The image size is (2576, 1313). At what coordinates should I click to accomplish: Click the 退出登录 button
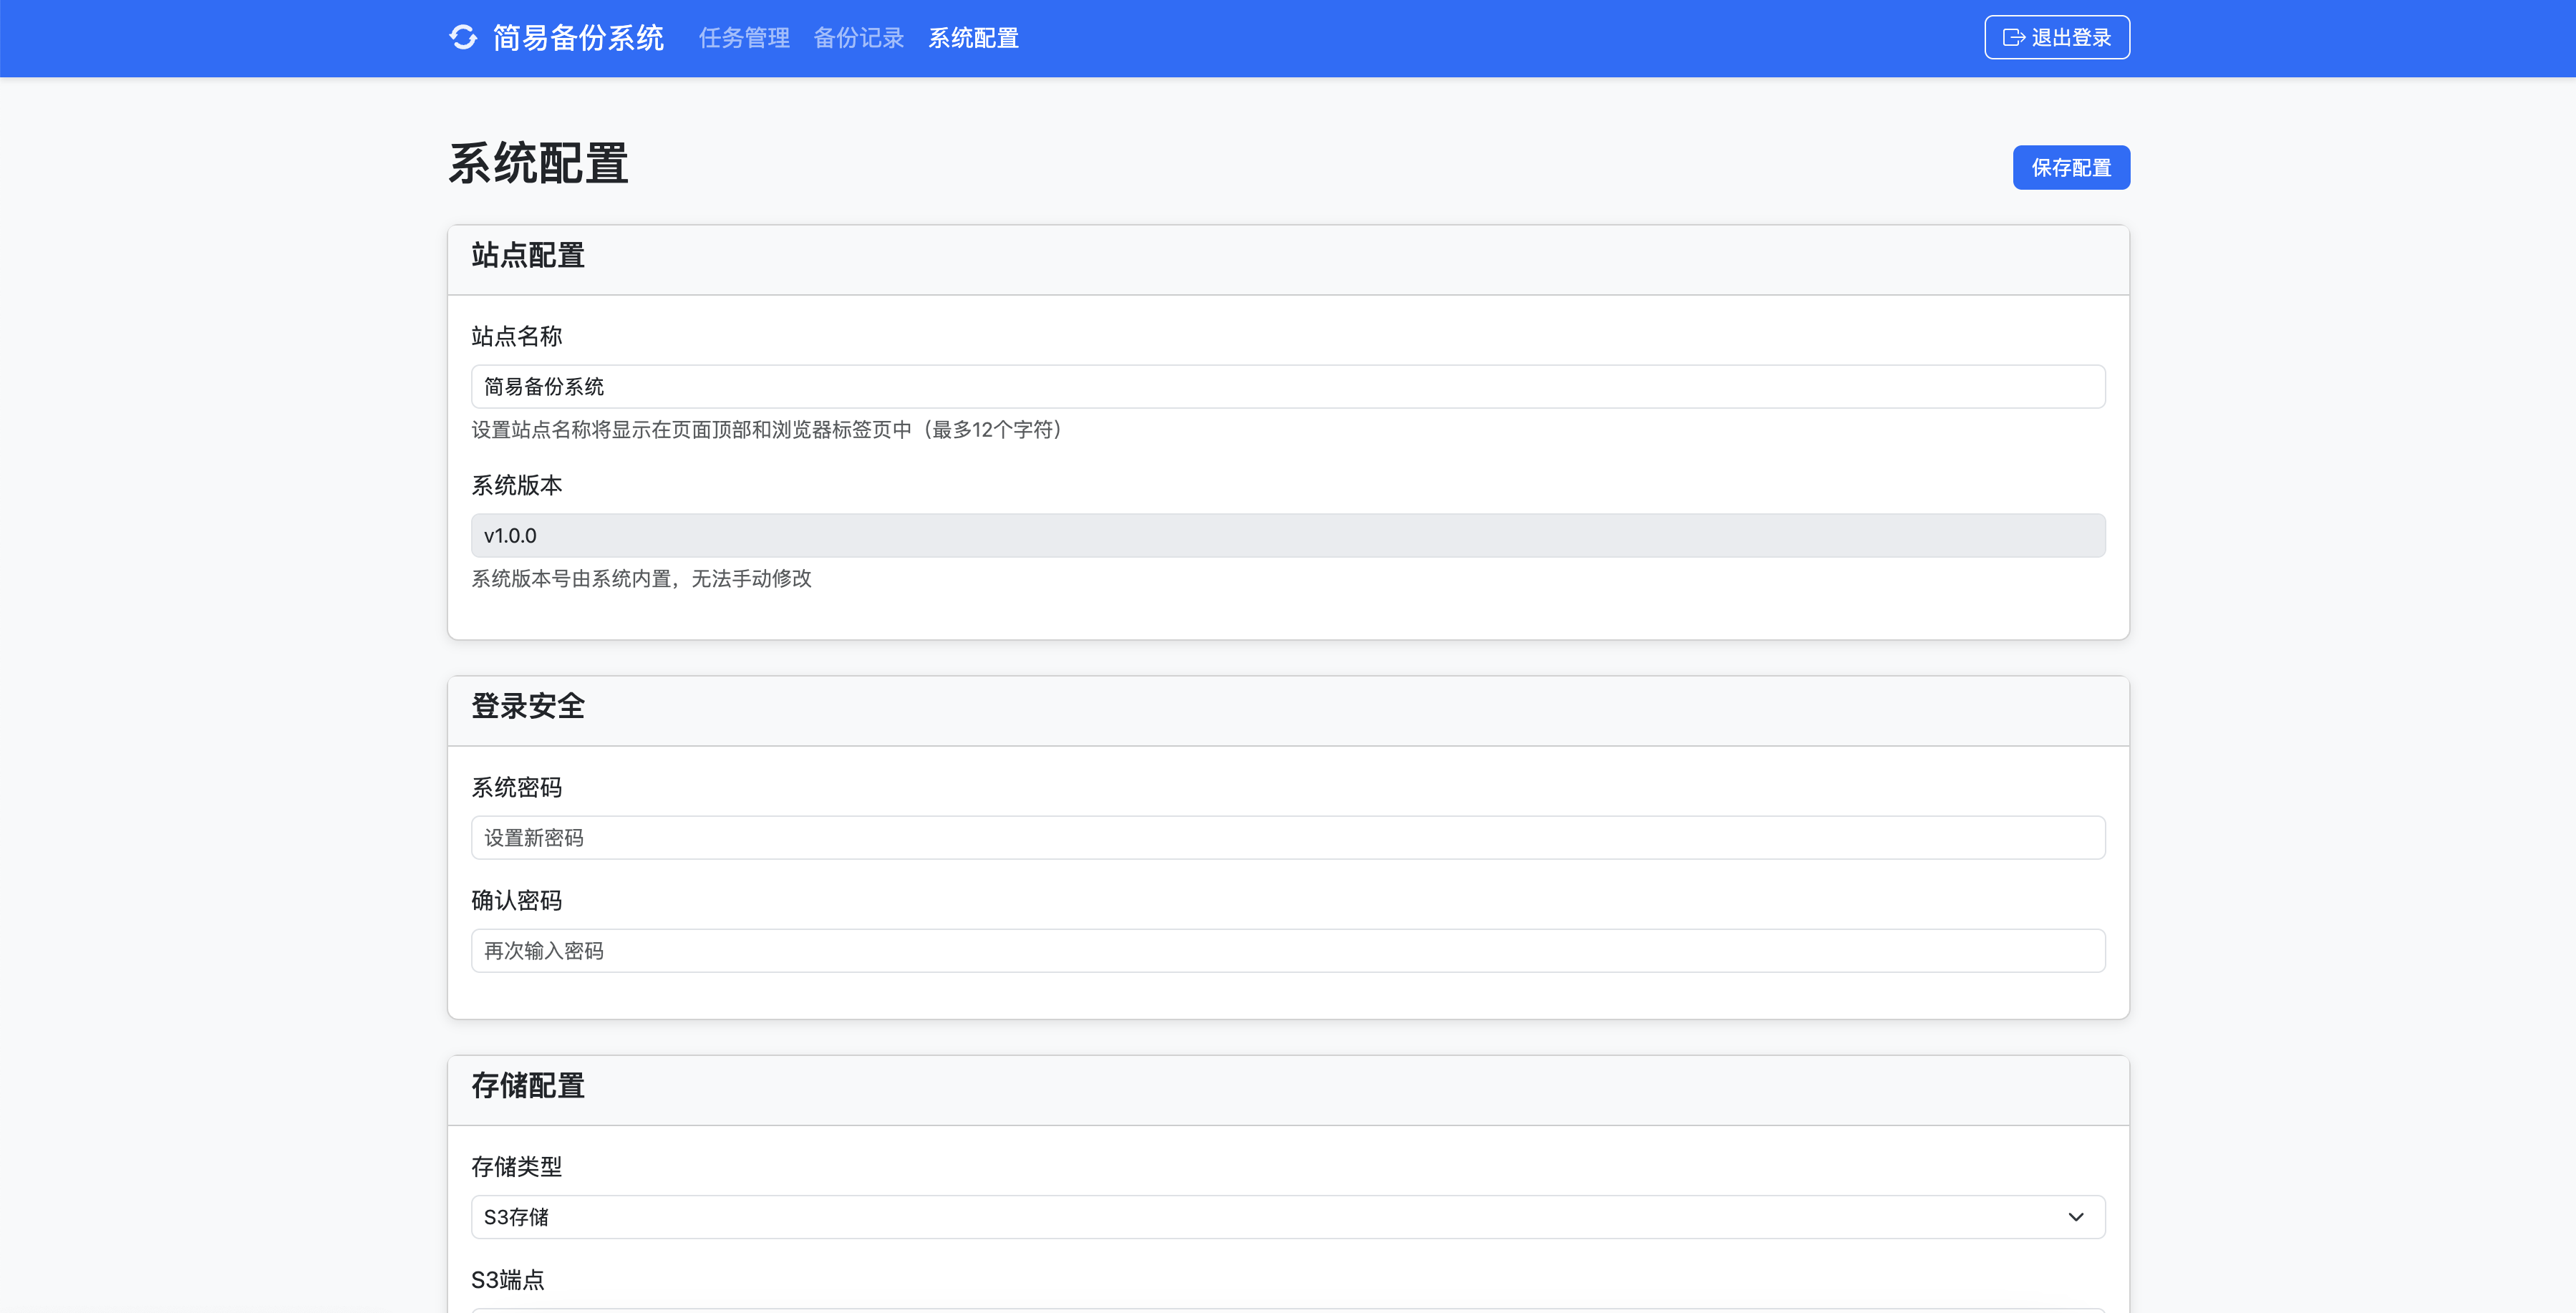pyautogui.click(x=2056, y=38)
